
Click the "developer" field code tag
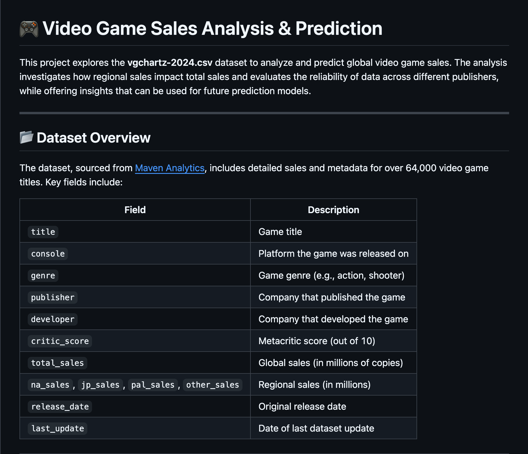pyautogui.click(x=53, y=319)
